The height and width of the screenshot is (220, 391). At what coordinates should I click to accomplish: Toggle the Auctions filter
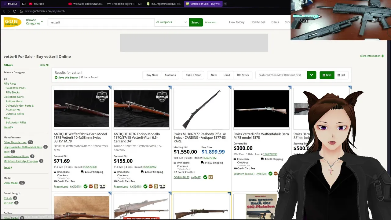pos(170,75)
